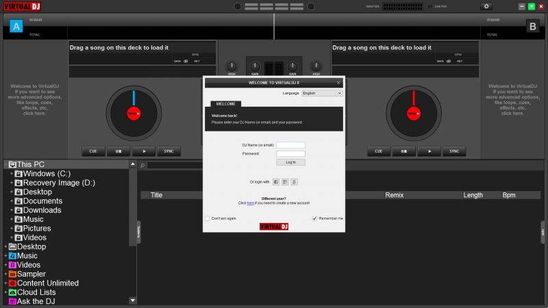Screen dimensions: 548x308
Task: Log in with the Facebook icon
Action: point(276,182)
